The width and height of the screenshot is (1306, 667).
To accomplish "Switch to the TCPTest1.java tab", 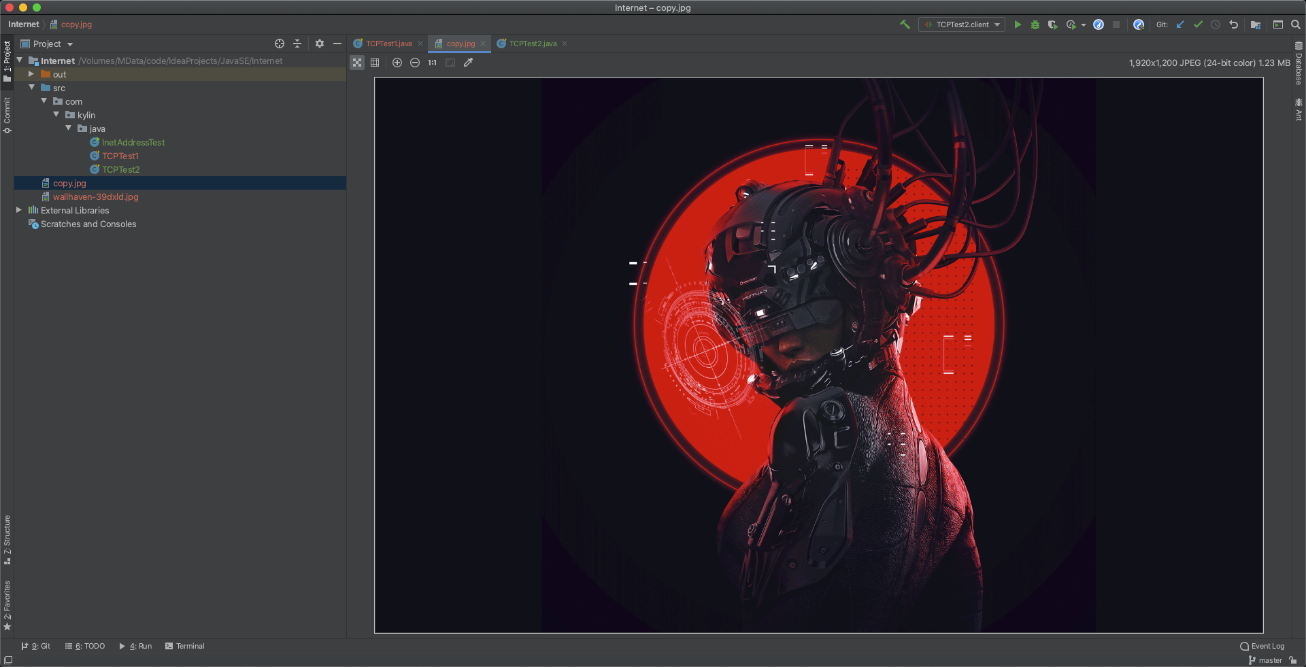I will click(x=388, y=44).
